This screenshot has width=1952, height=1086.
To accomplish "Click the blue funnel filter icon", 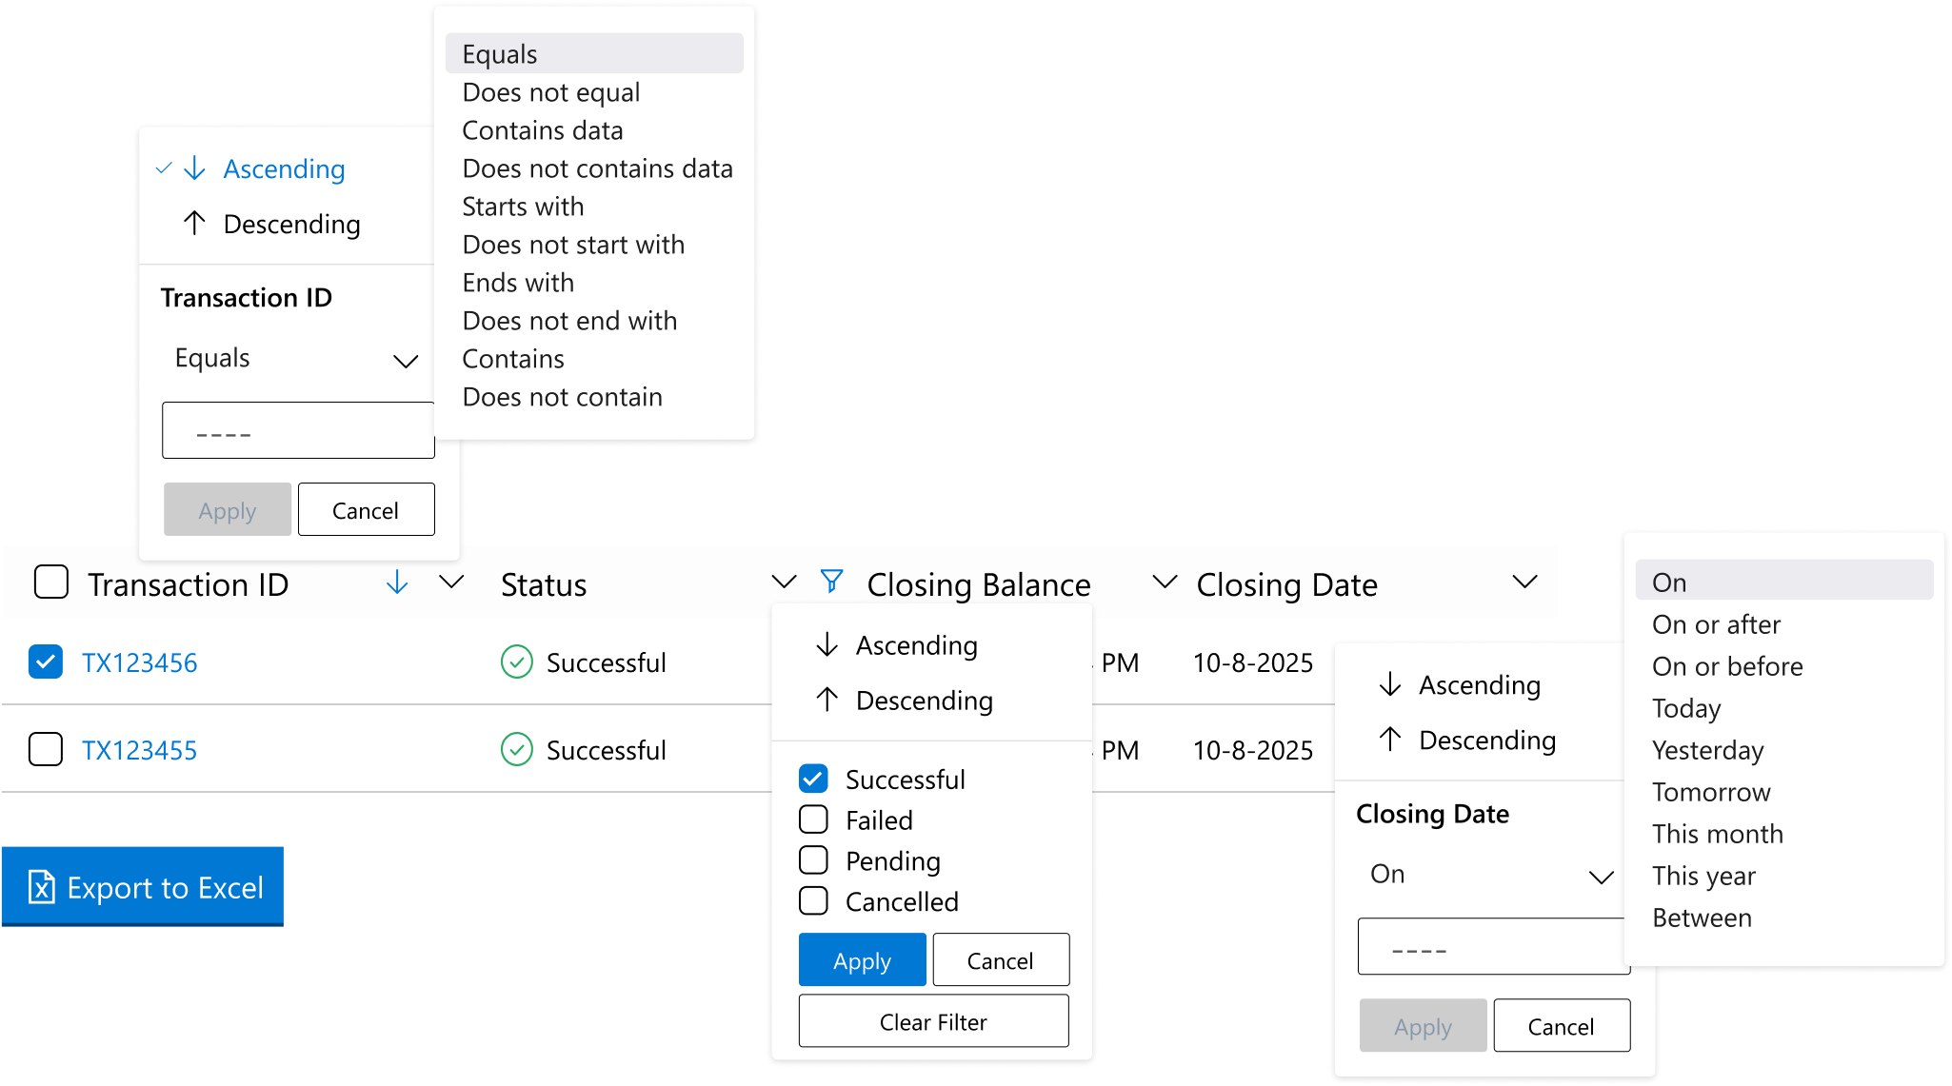I will [x=831, y=582].
